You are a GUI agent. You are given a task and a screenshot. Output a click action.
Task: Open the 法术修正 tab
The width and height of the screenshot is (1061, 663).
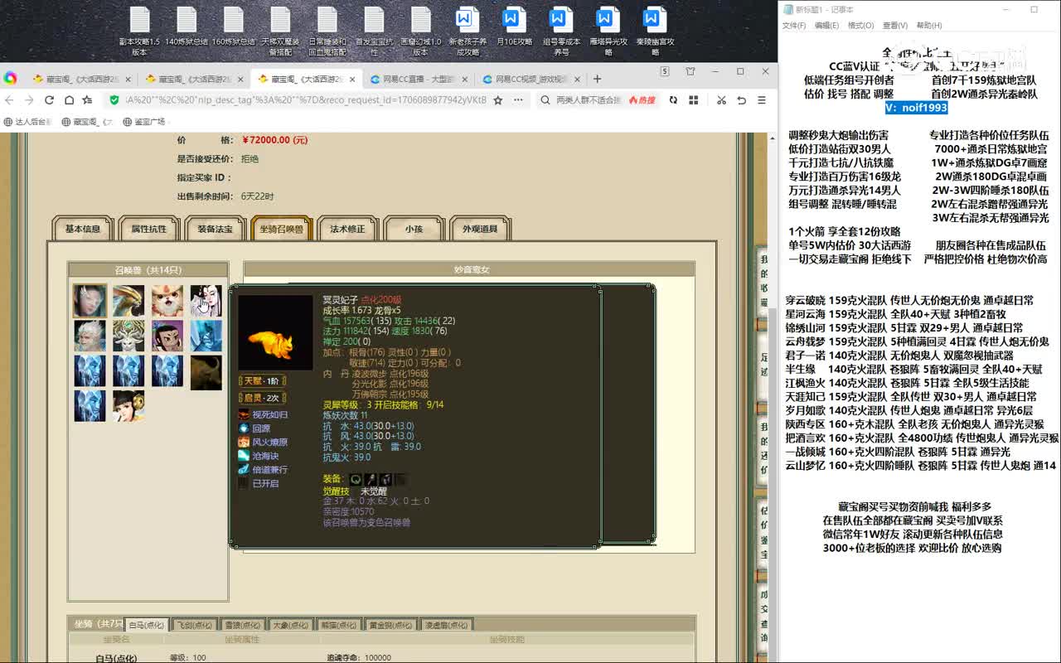(348, 229)
